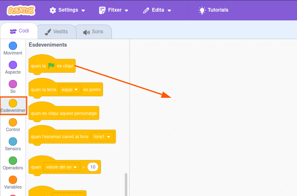Click the block palette vertical scrollbar
Image resolution: width=297 pixels, height=196 pixels.
click(126, 184)
